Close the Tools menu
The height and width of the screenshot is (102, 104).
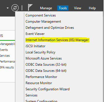tap(63, 8)
